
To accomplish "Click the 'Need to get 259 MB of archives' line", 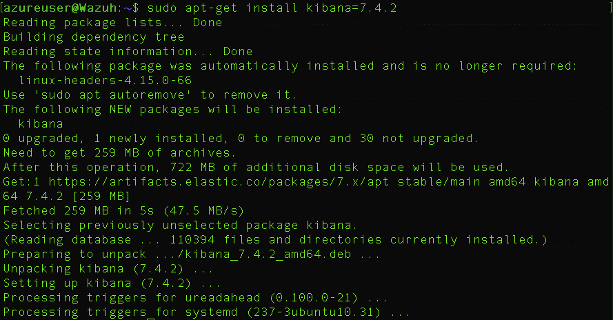I will coord(119,152).
